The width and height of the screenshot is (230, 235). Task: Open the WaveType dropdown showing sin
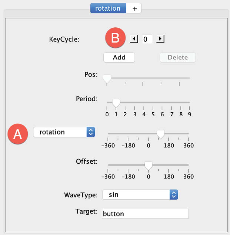(x=140, y=194)
